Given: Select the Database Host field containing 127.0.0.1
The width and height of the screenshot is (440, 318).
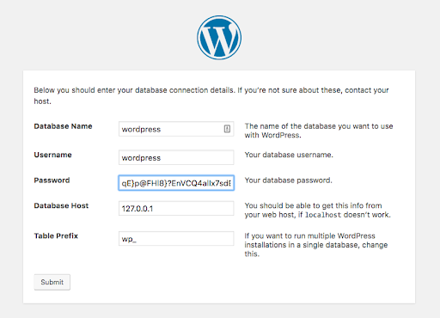Looking at the screenshot, I should tap(176, 208).
